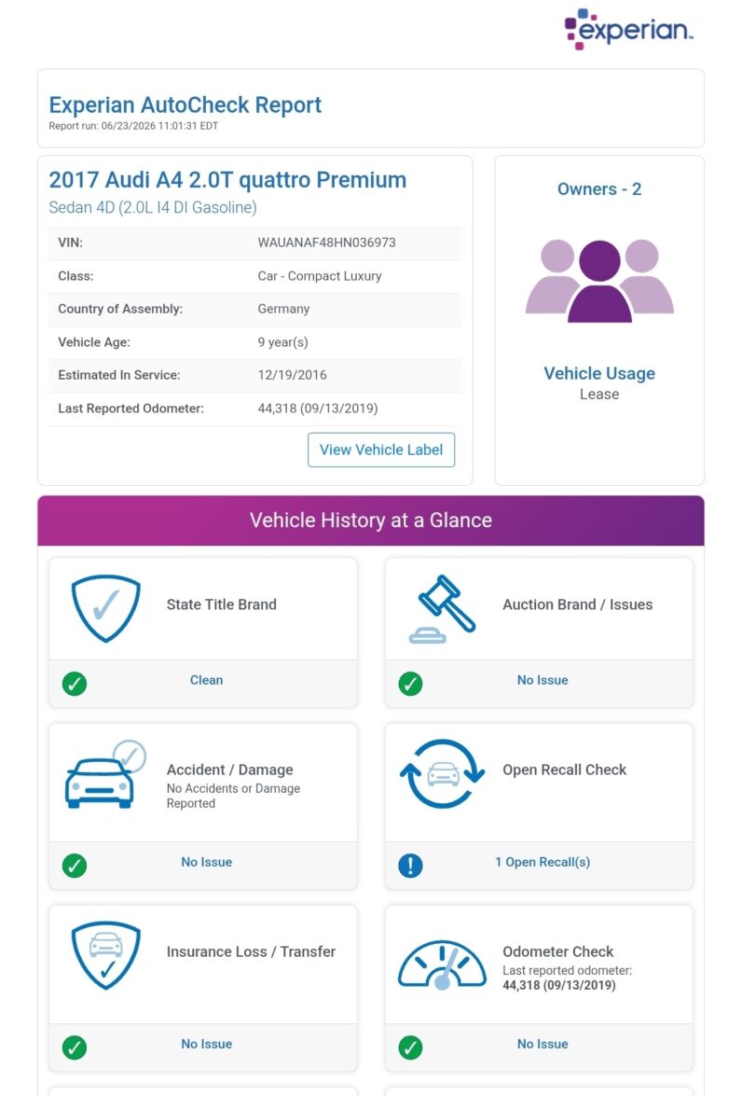Open the View Vehicle Label button
Image resolution: width=742 pixels, height=1096 pixels.
pyautogui.click(x=380, y=450)
